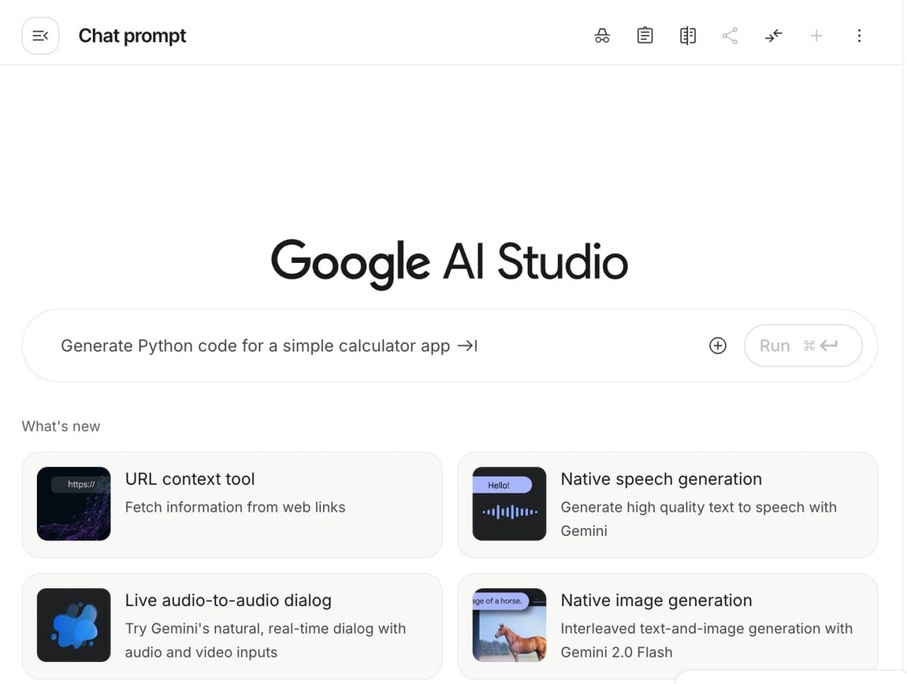The width and height of the screenshot is (907, 684).
Task: Click 'Fetch information from web links' text
Action: pyautogui.click(x=235, y=507)
